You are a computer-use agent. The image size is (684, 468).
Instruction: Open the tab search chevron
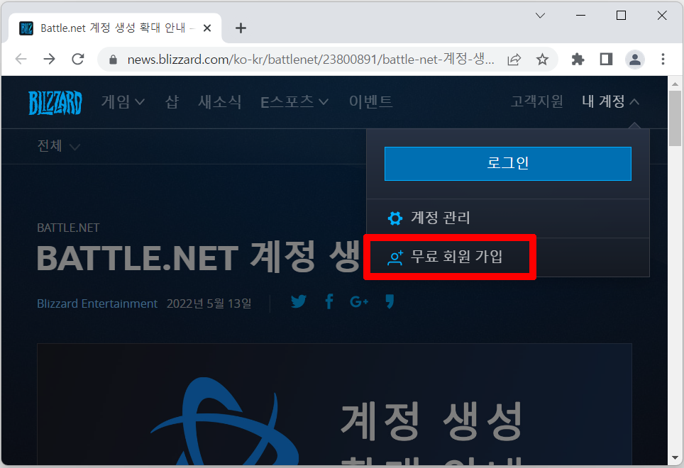[540, 16]
